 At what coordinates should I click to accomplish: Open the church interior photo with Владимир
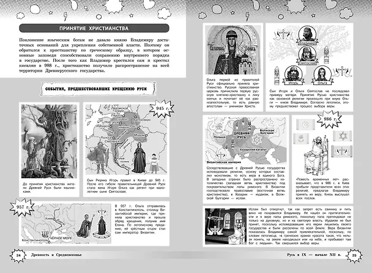coord(226,226)
